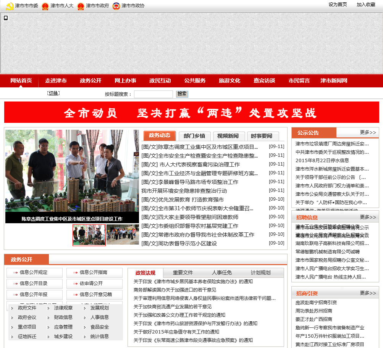Open 庞波赴南宁招商引资 article
383x348 pixels.
click(316, 303)
